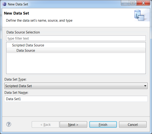Focus the 'type filter text' field

click(76, 38)
